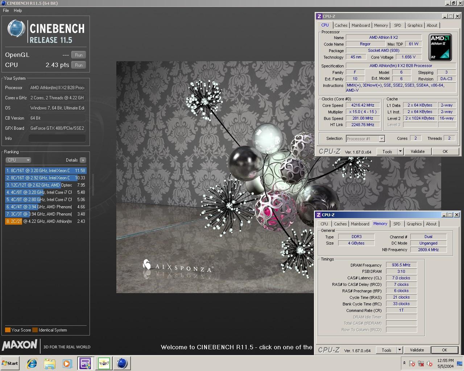464x371 pixels.
Task: Select ranking row 8C/16T @ 3.20 GHz
Action: [x=46, y=171]
